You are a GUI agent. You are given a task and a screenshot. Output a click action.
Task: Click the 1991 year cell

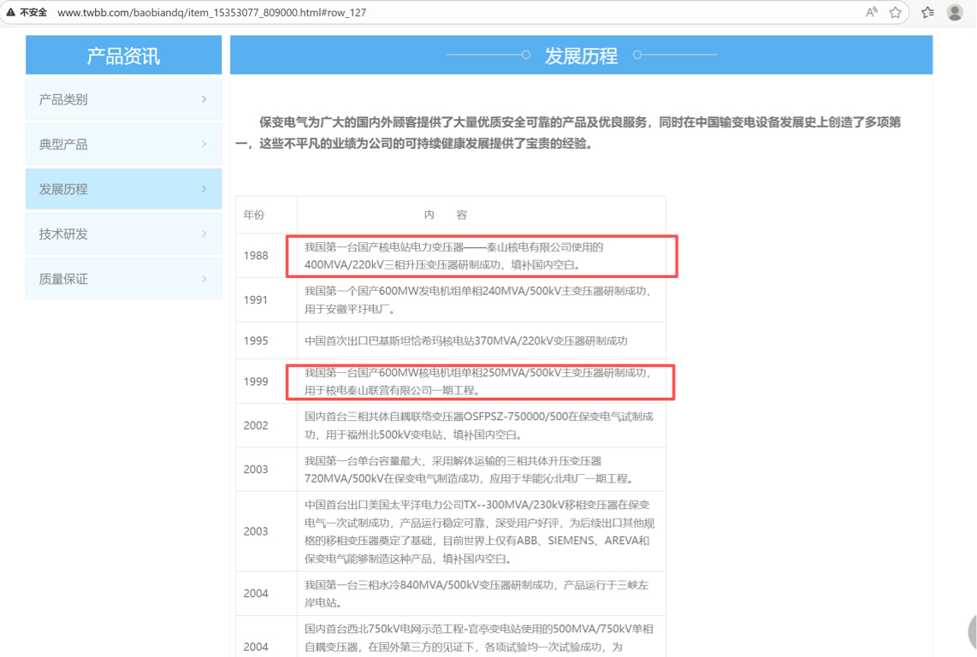[x=266, y=299]
